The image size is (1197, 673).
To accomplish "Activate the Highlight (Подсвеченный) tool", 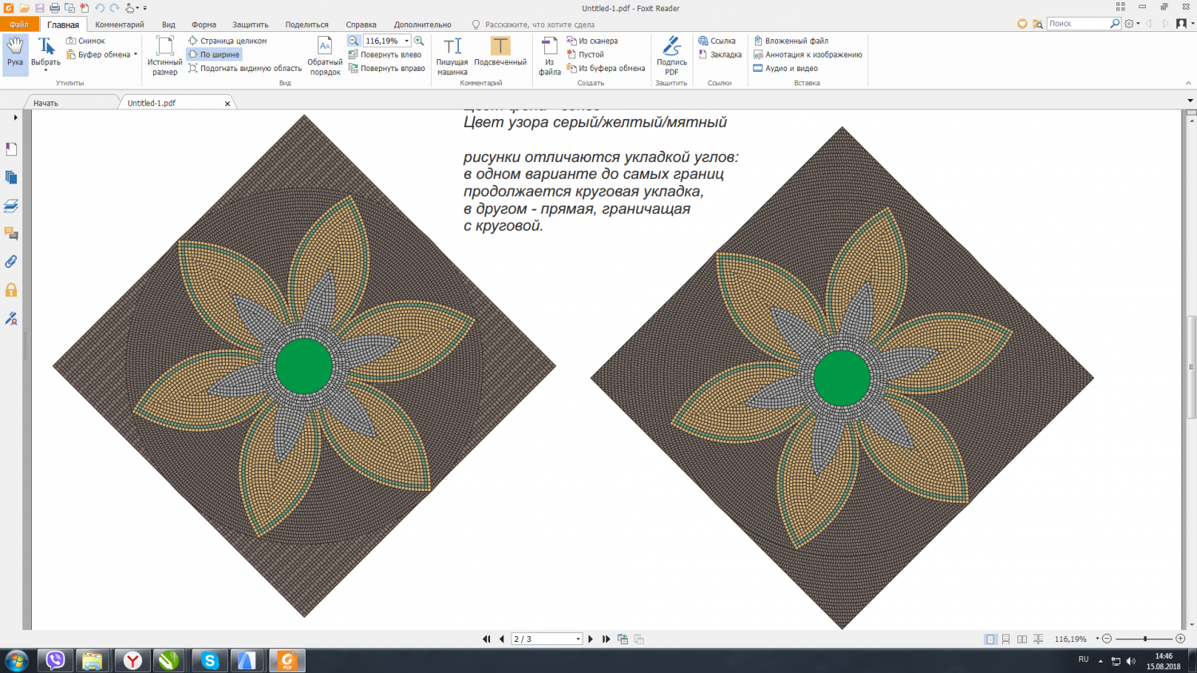I will tap(500, 52).
